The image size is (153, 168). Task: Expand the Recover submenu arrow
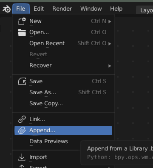[x=110, y=66]
